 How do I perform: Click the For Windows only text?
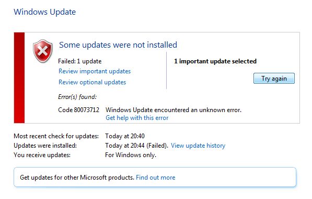coord(131,155)
